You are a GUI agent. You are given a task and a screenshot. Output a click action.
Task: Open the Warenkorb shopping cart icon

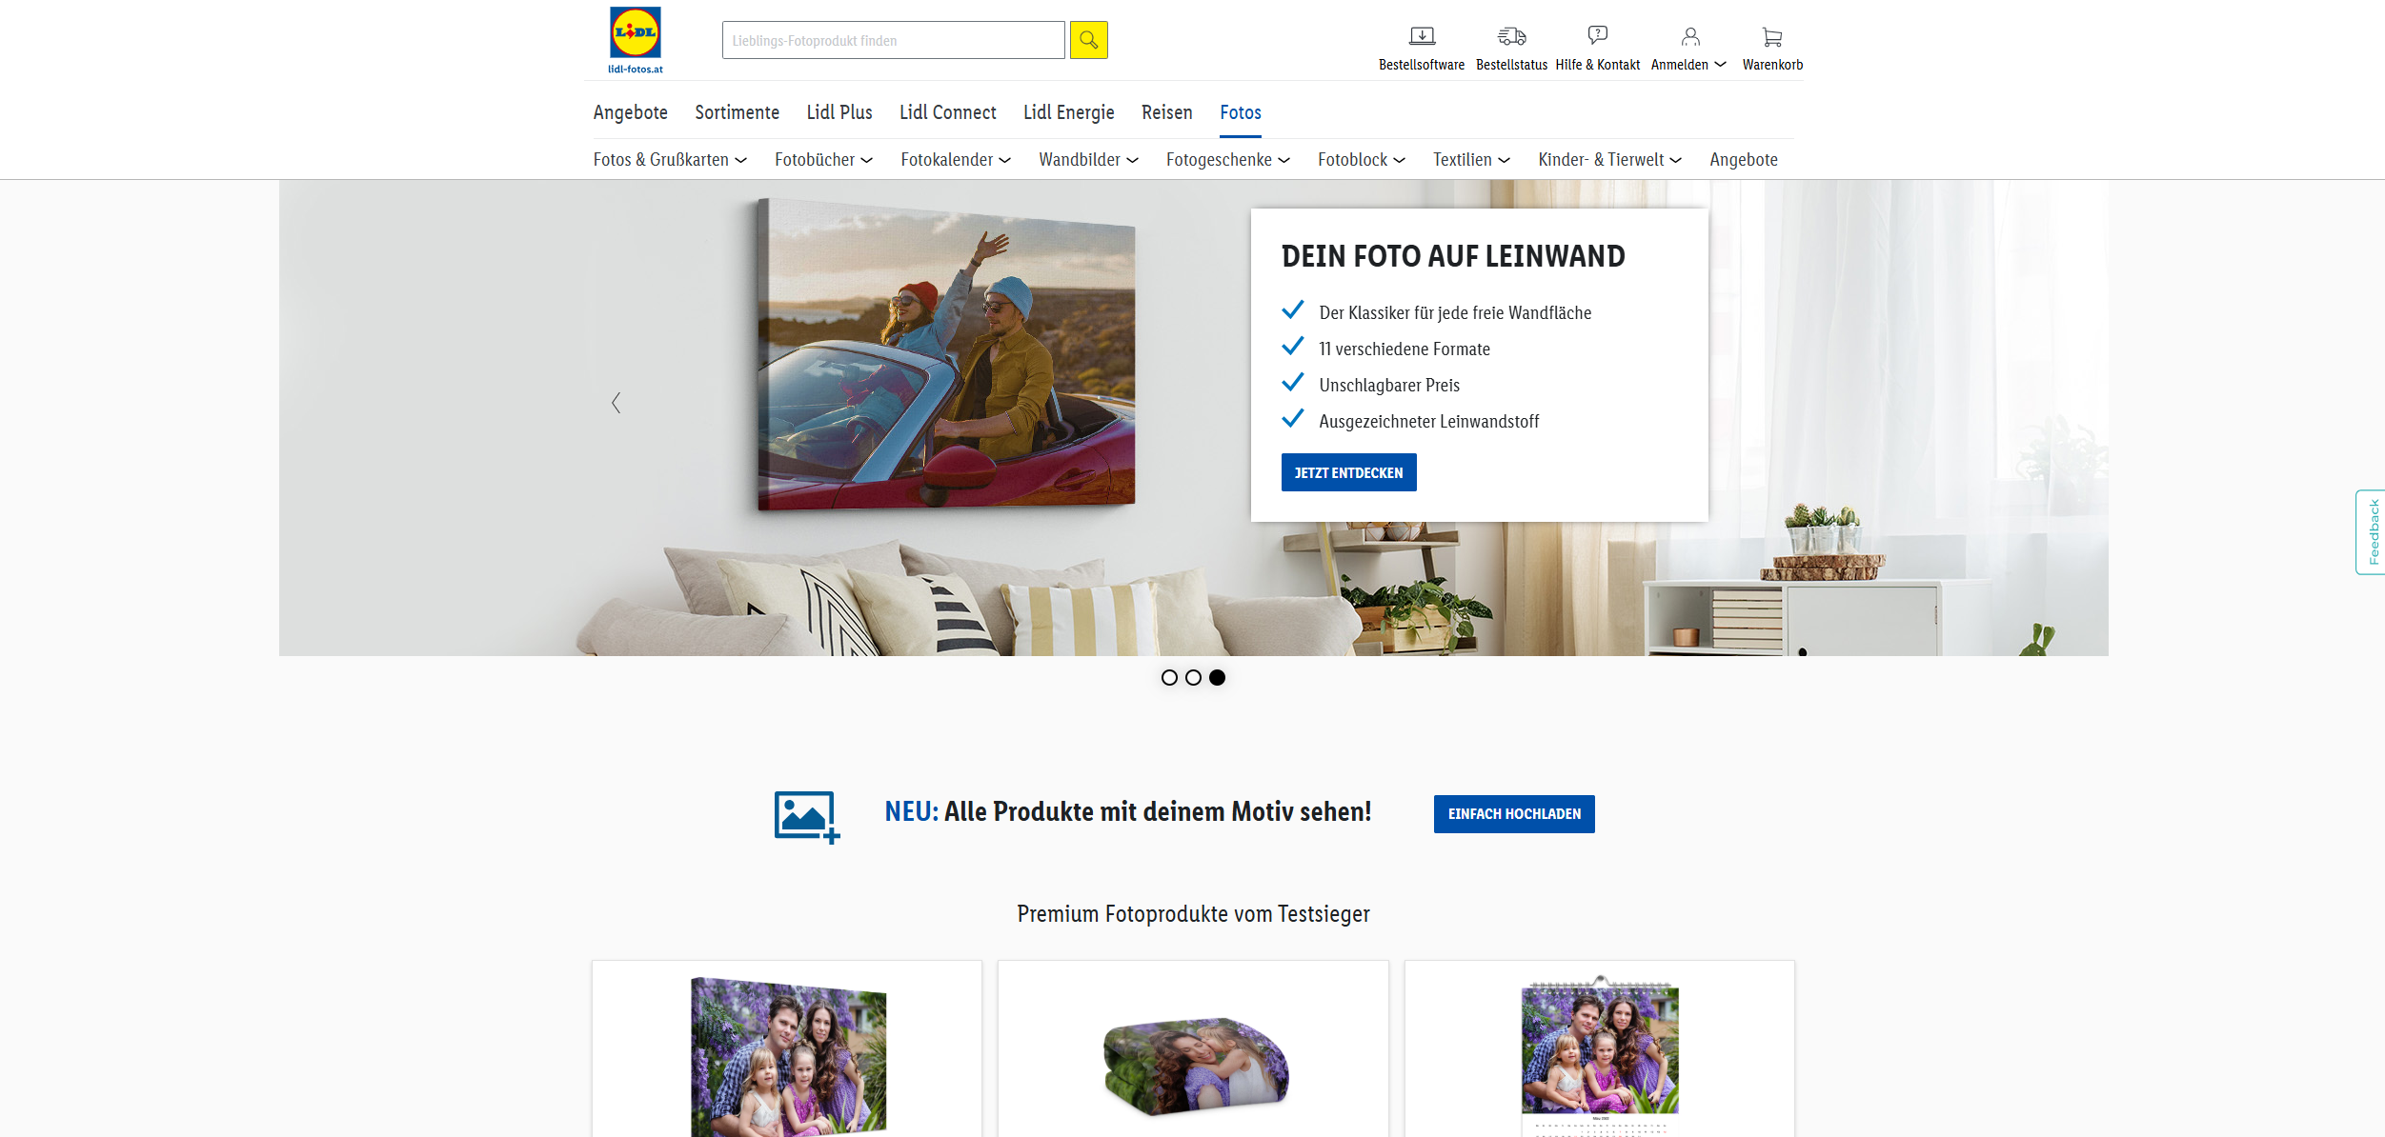pyautogui.click(x=1771, y=34)
